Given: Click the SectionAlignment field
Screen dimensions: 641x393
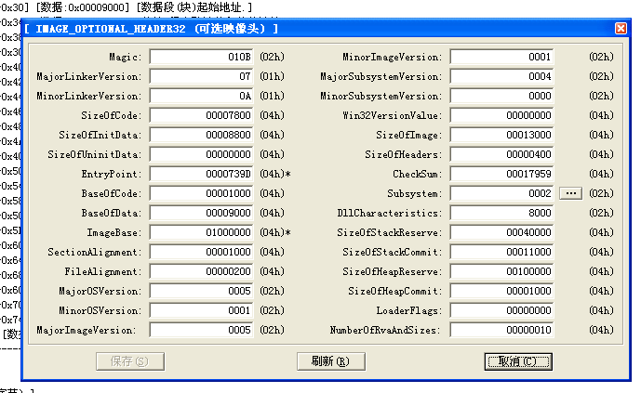Looking at the screenshot, I should point(202,252).
